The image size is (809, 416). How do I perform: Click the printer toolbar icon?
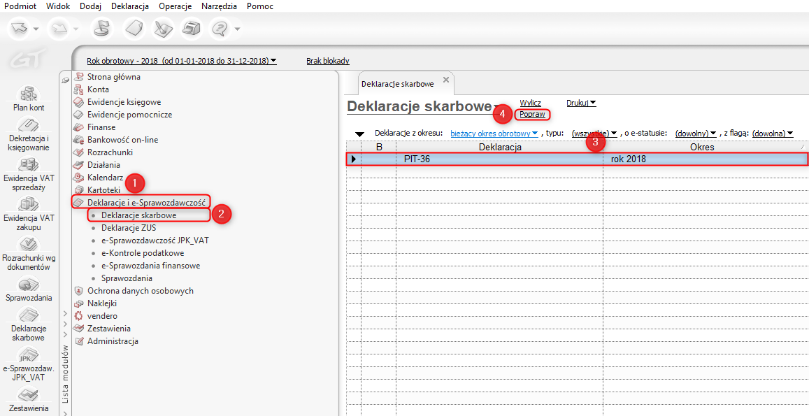click(x=192, y=29)
